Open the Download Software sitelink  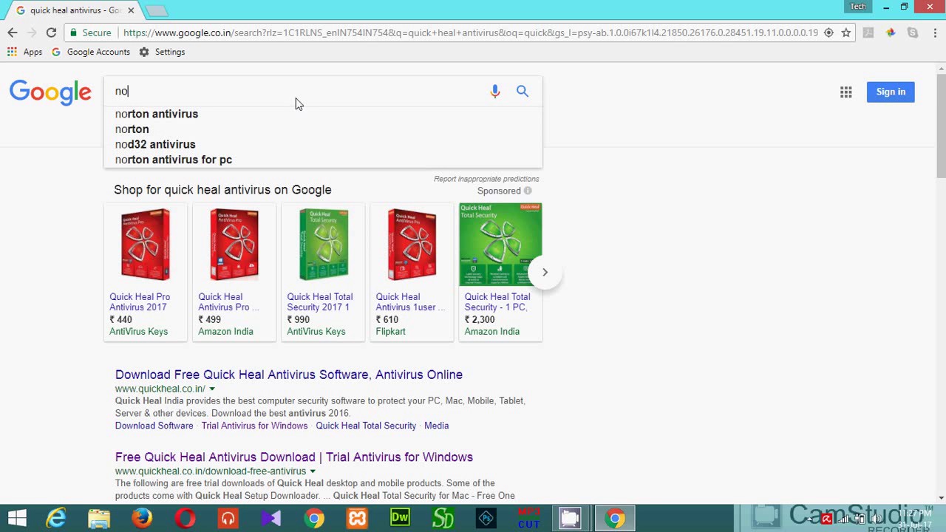pyautogui.click(x=154, y=426)
